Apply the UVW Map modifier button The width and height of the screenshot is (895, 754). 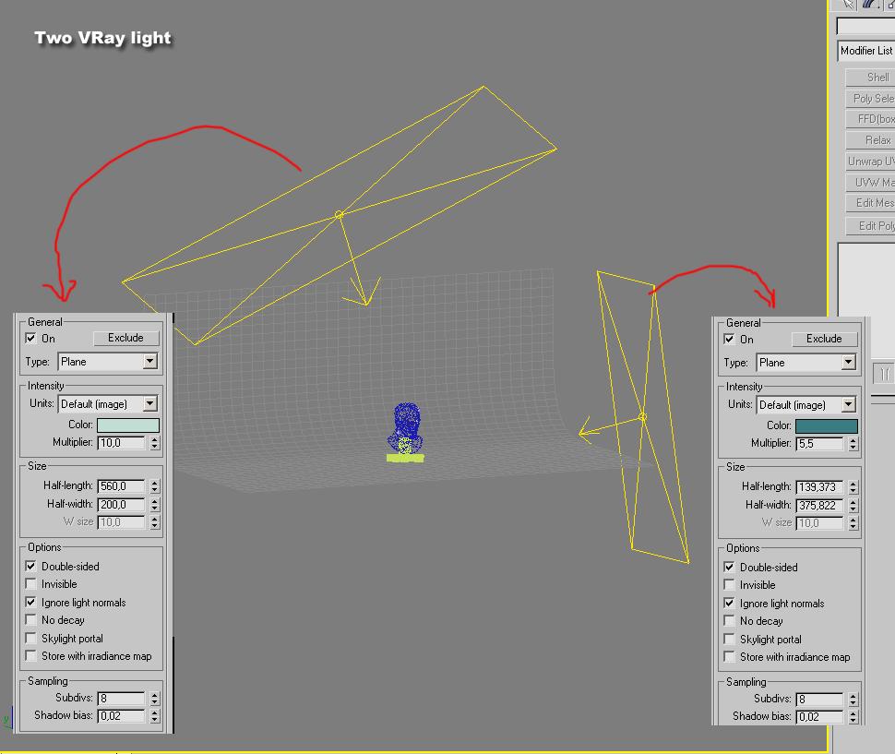(x=870, y=182)
